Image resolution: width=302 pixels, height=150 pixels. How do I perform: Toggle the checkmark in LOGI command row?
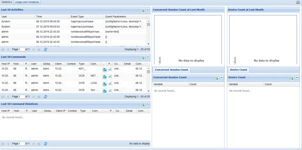pos(110,83)
